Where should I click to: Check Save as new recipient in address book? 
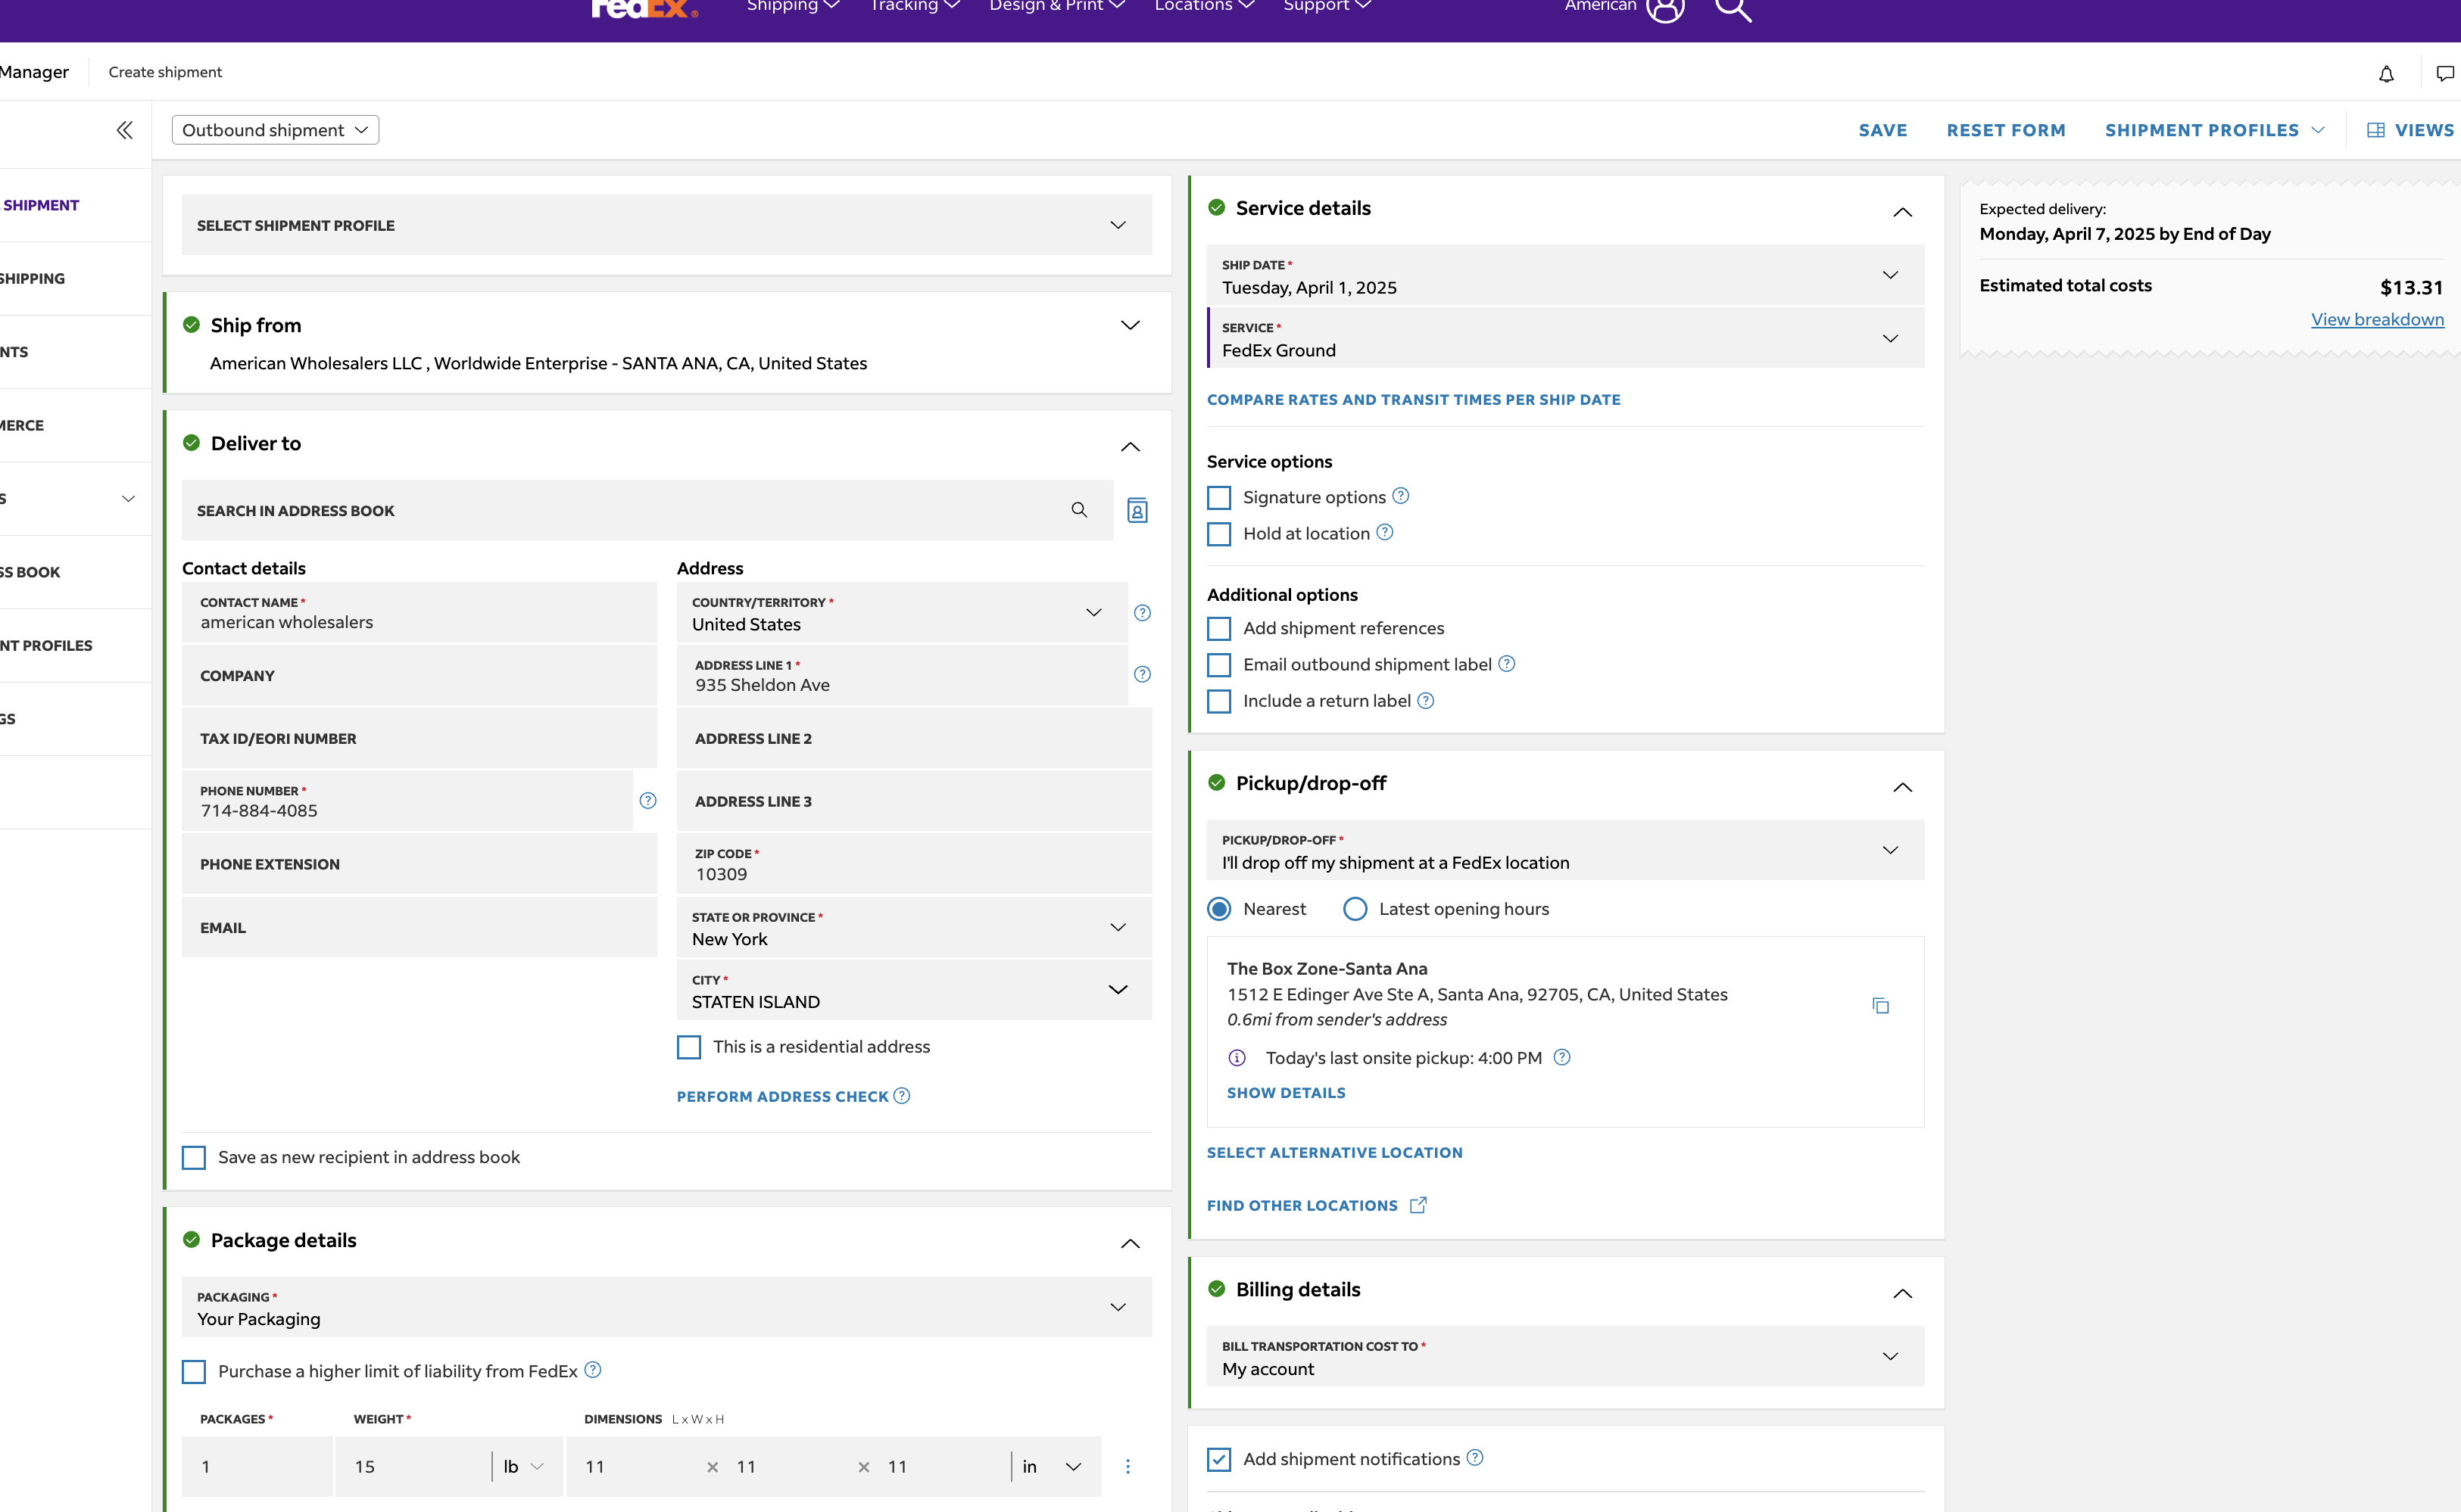[193, 1158]
